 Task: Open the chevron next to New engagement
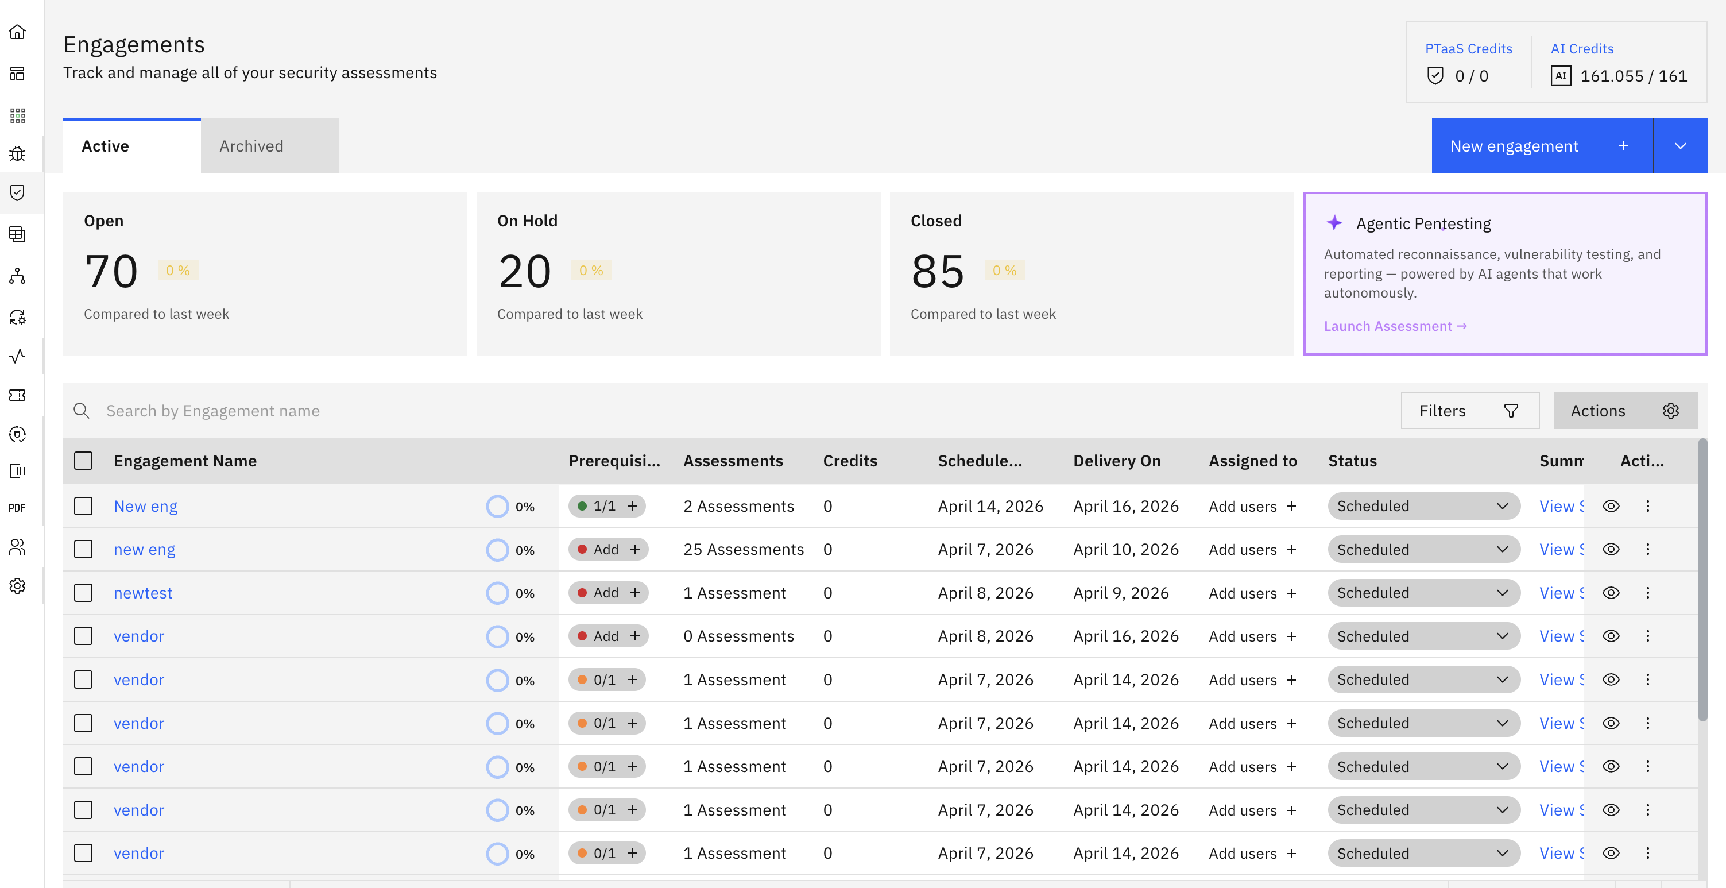coord(1679,146)
